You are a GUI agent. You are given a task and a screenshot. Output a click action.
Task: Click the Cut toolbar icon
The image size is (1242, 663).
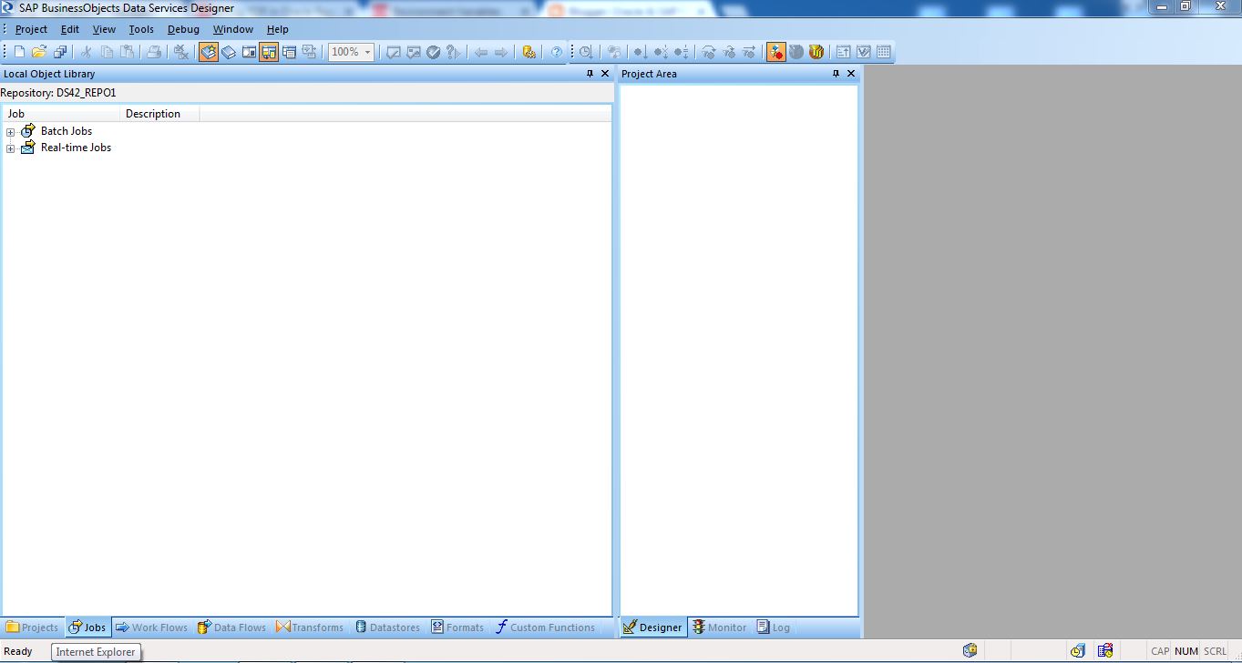pyautogui.click(x=88, y=52)
